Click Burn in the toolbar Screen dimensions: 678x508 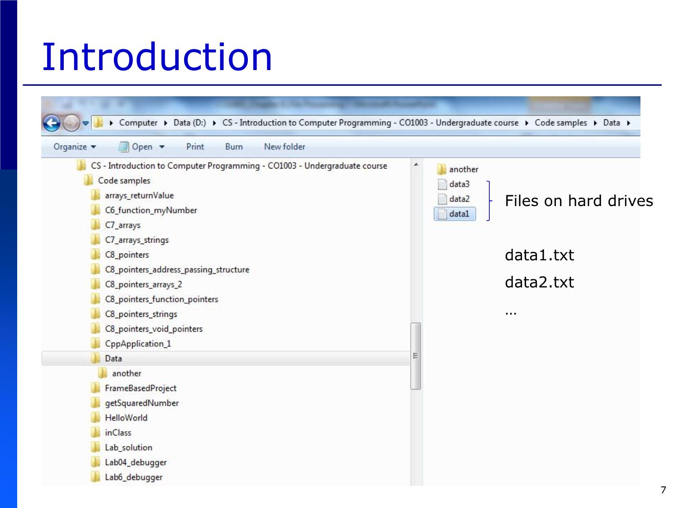[x=234, y=147]
